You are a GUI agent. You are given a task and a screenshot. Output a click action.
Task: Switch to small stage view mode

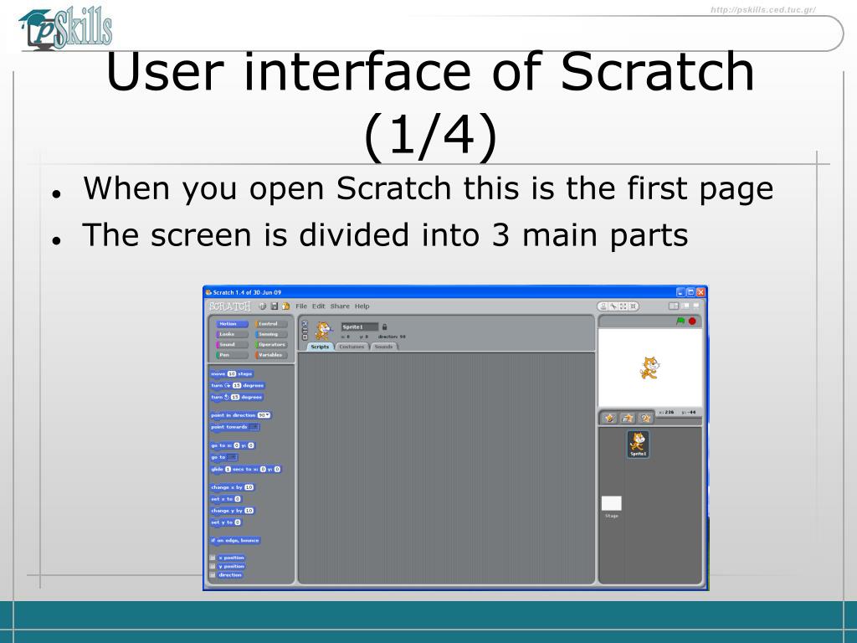[x=674, y=306]
